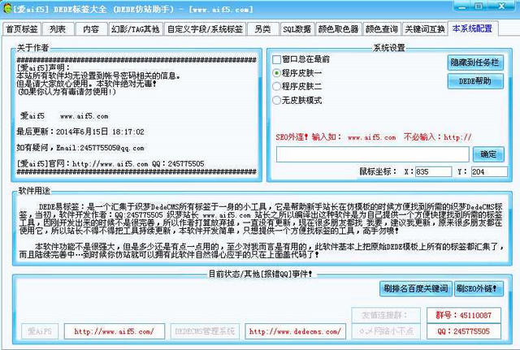
Task: Click the 友情连接群 button
Action: click(x=386, y=315)
